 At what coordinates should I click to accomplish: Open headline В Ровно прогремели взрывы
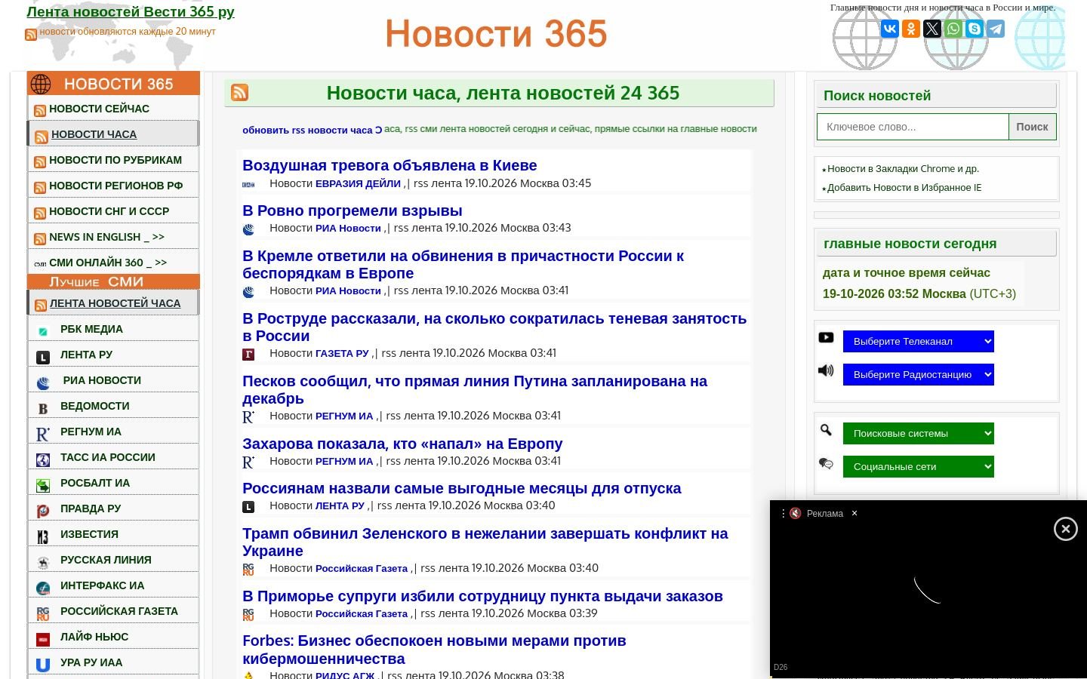tap(352, 210)
